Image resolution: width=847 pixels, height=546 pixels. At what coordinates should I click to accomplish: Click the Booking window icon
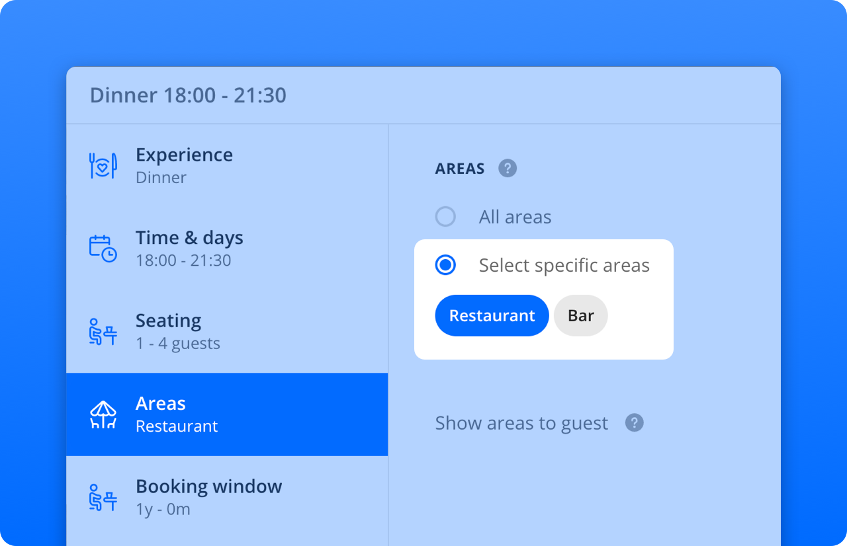[x=103, y=498]
